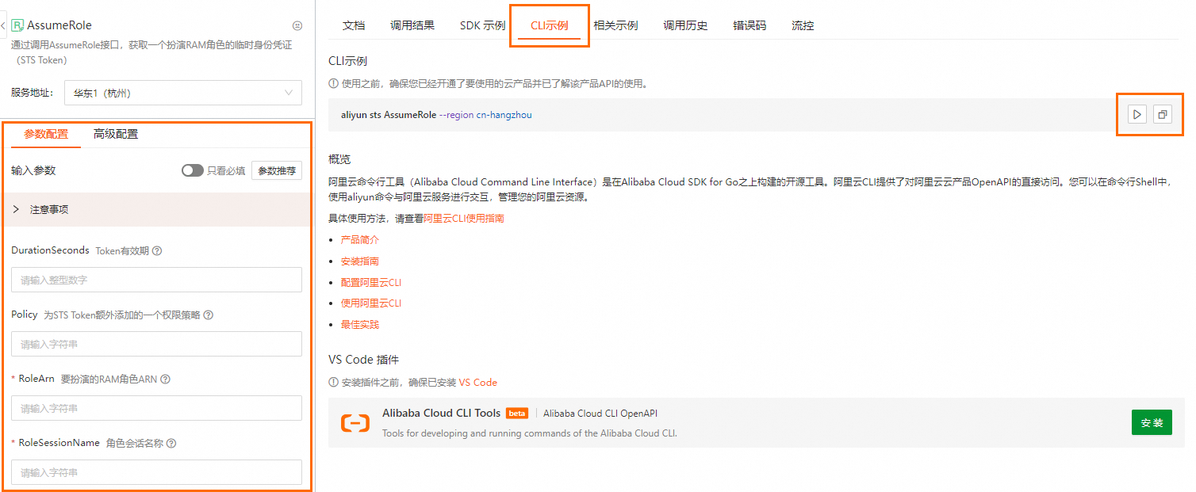Click help icon next to RoleSessionName 角色会话名称
This screenshot has width=1196, height=492.
[171, 444]
